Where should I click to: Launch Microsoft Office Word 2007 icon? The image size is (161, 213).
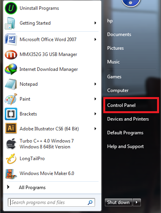point(11,40)
